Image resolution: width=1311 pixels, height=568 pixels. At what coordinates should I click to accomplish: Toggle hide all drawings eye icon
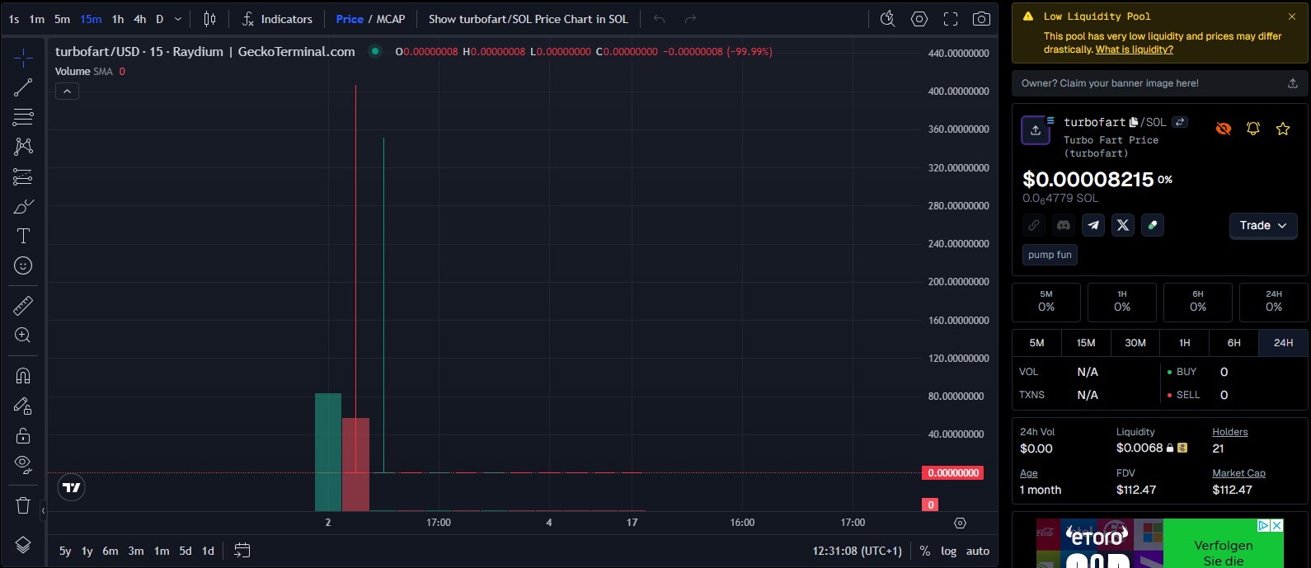(x=23, y=464)
